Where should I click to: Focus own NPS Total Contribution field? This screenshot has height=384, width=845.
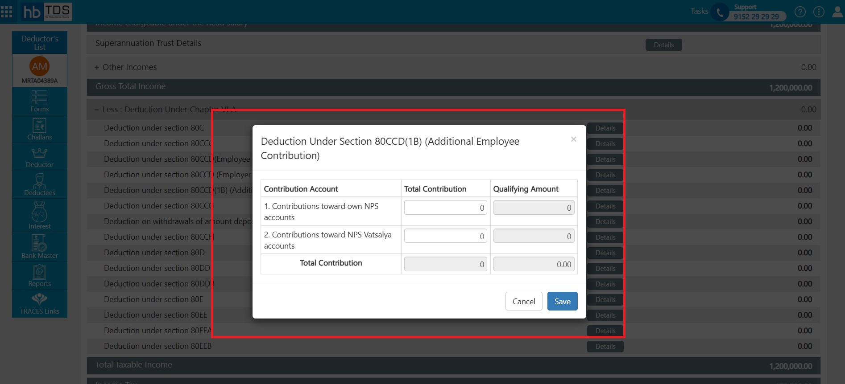[445, 208]
